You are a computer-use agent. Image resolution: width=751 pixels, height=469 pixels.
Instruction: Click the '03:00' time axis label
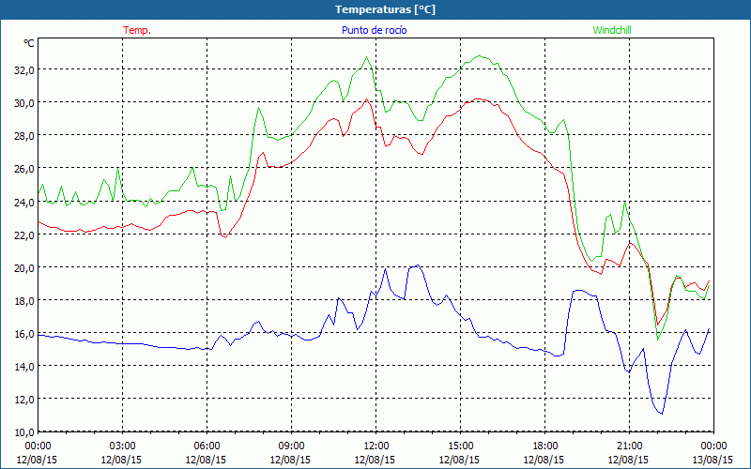(122, 446)
